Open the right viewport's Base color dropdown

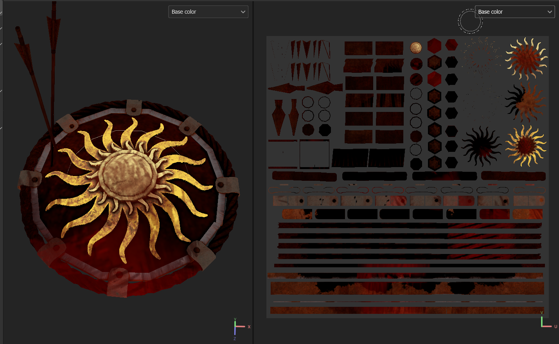tap(514, 12)
